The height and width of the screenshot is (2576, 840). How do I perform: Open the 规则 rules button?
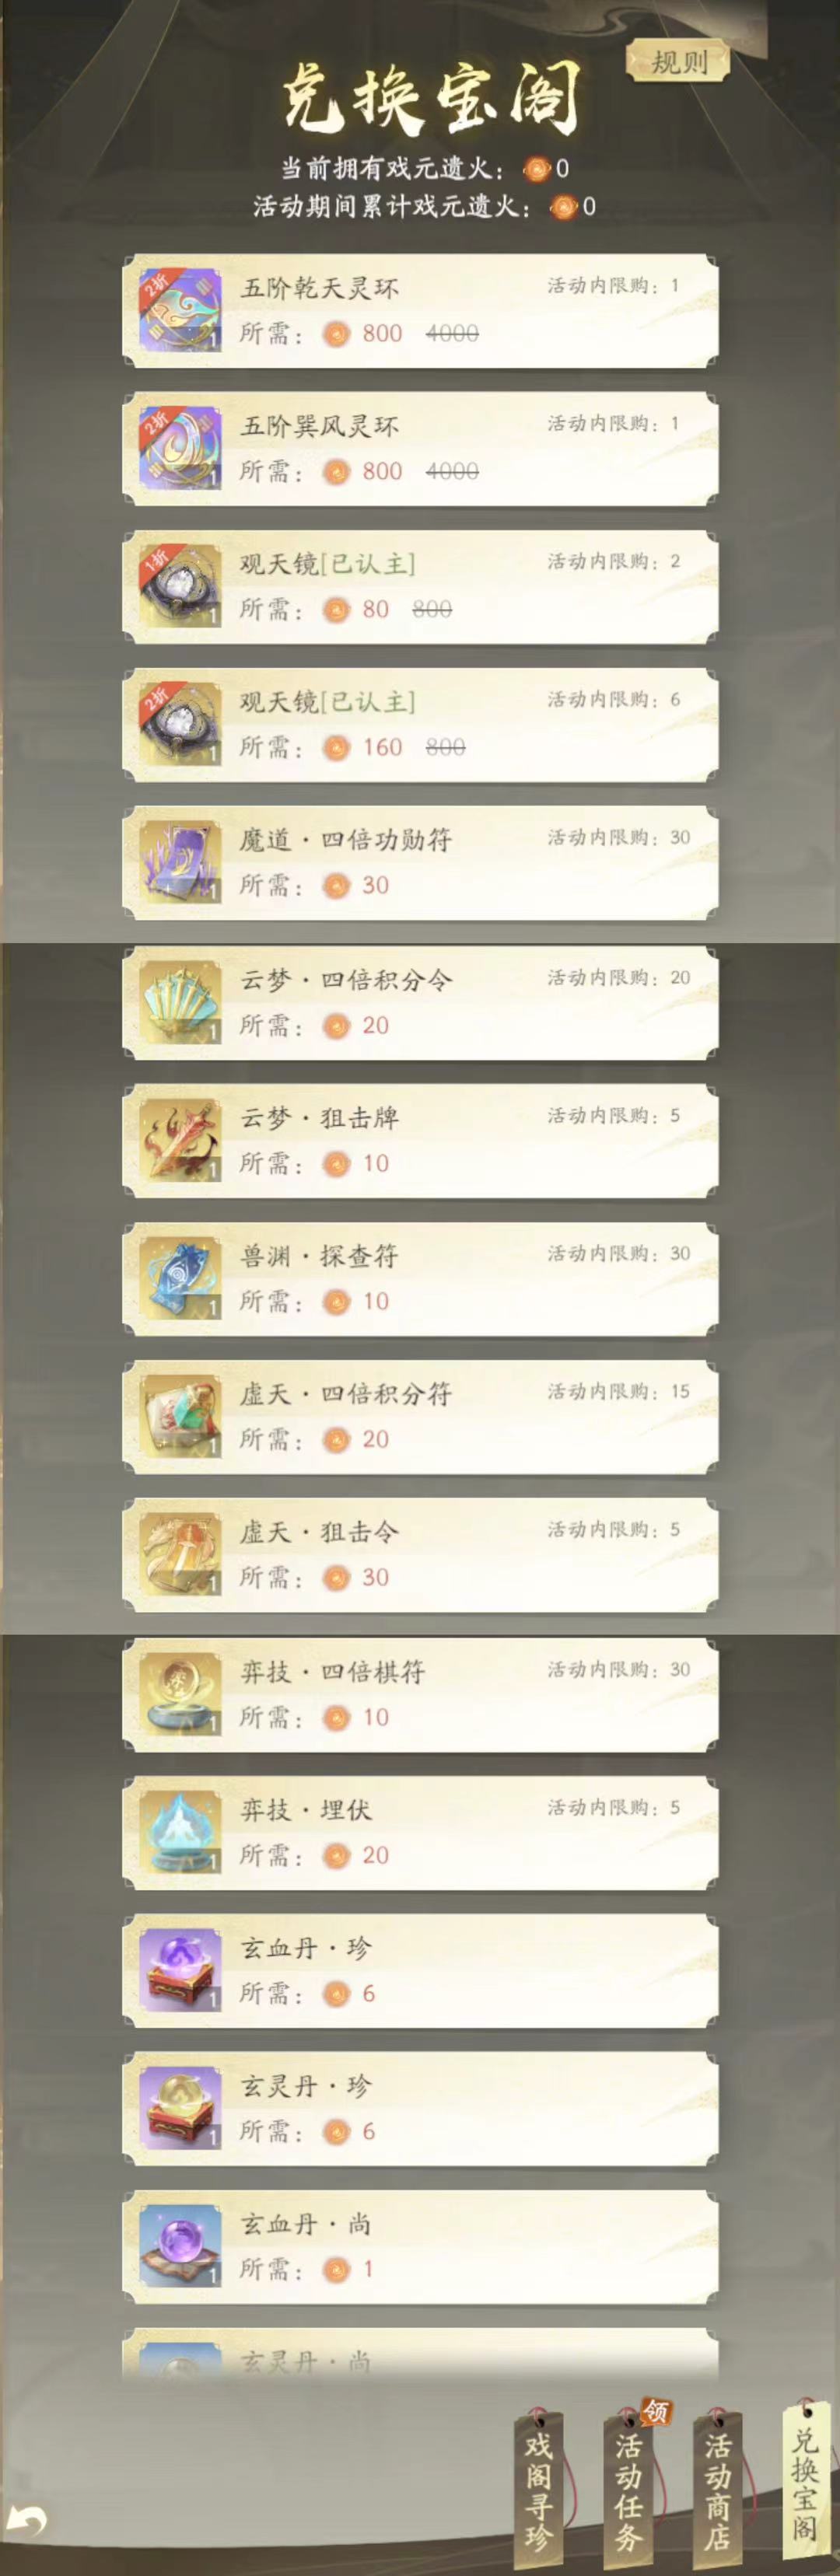click(x=678, y=62)
